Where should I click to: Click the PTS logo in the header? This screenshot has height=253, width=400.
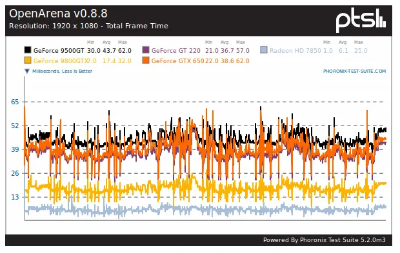(x=361, y=21)
